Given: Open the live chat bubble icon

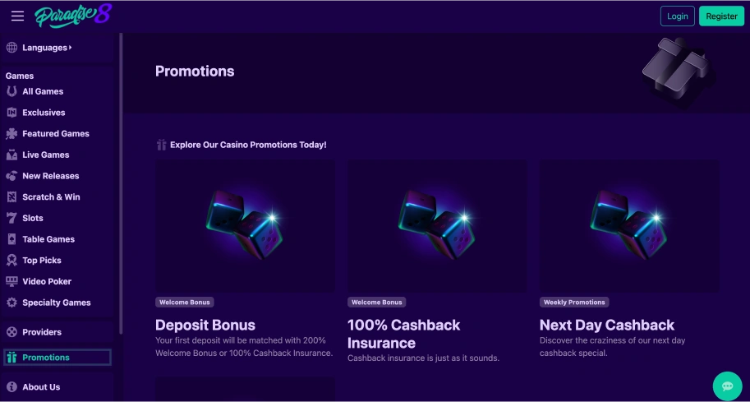Looking at the screenshot, I should click(727, 385).
